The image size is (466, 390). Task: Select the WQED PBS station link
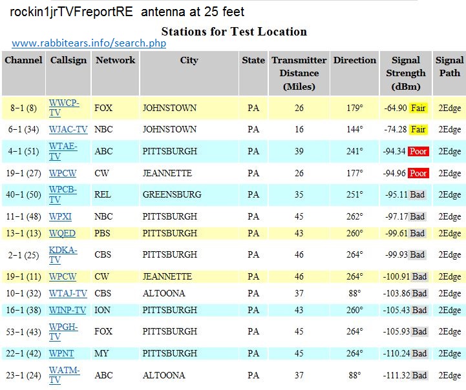pyautogui.click(x=62, y=233)
